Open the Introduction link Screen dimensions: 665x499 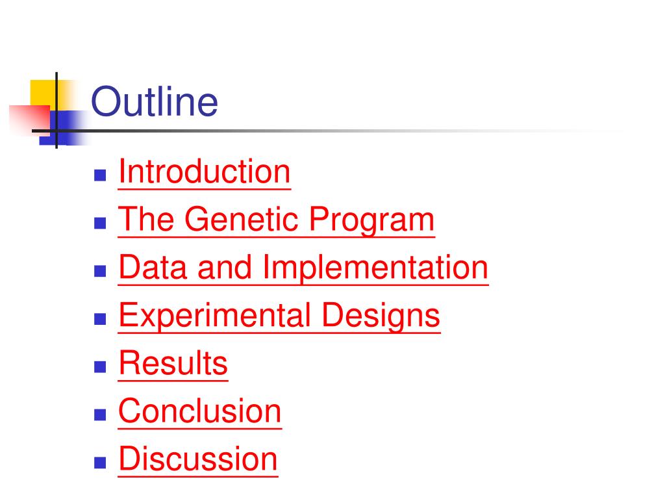[205, 172]
